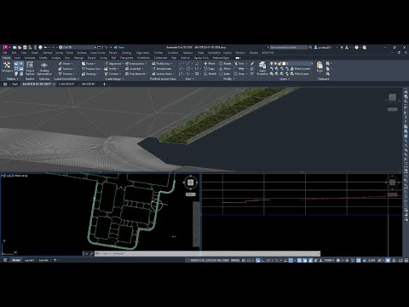Toggle snap mode in status bar

(249, 260)
